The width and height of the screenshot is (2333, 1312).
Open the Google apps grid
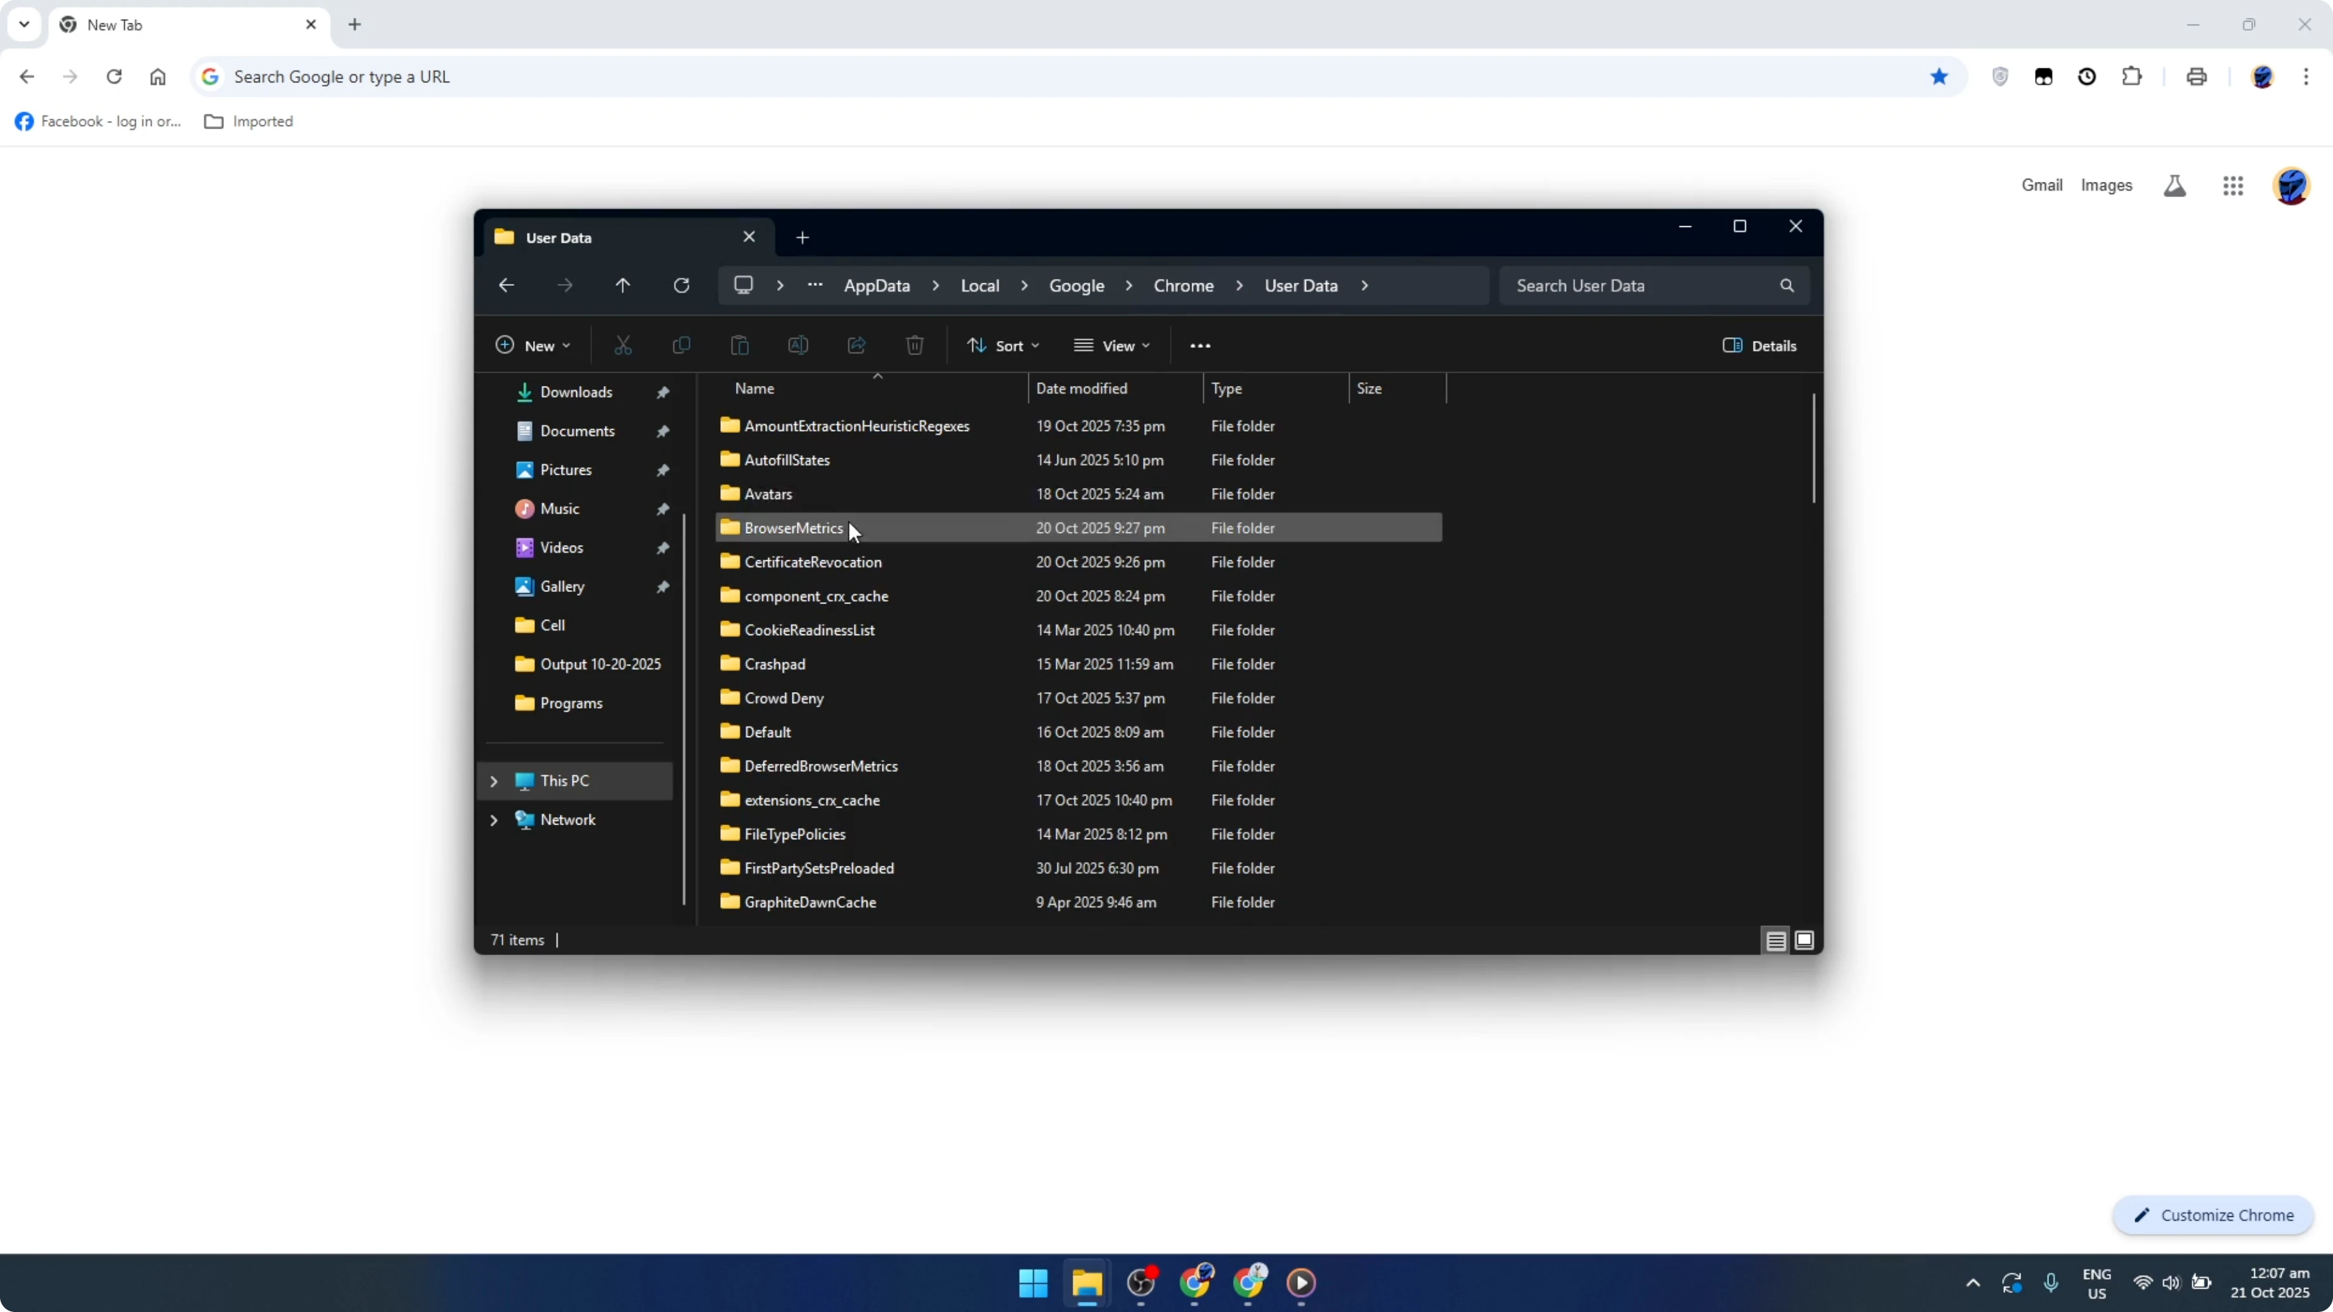2233,186
